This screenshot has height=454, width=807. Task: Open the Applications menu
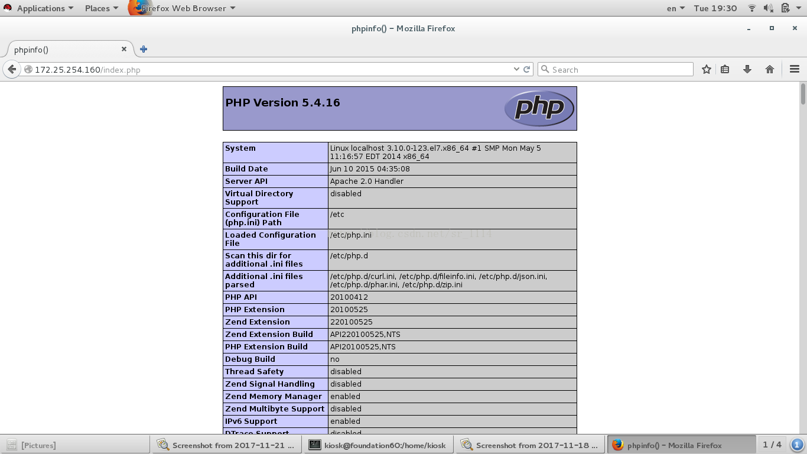[x=45, y=8]
